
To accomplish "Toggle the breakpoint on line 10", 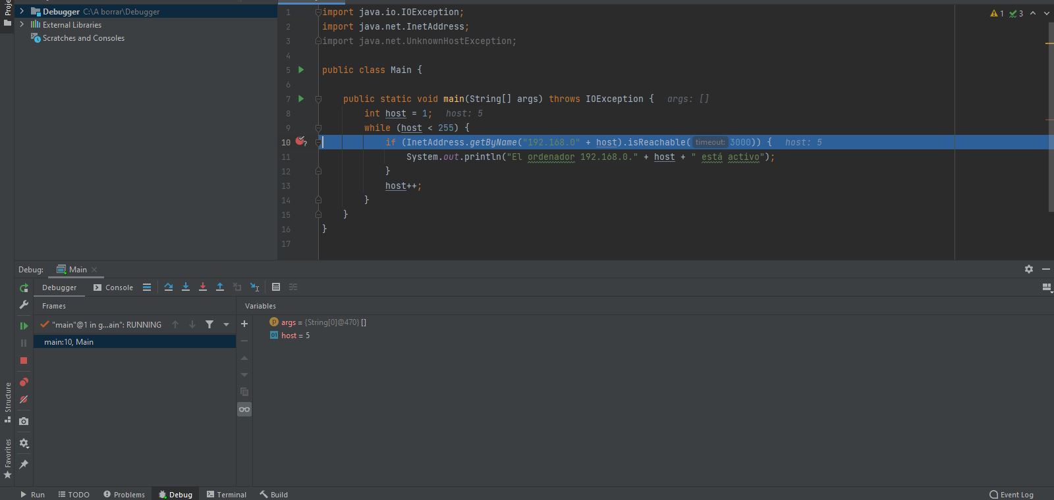I will (300, 141).
